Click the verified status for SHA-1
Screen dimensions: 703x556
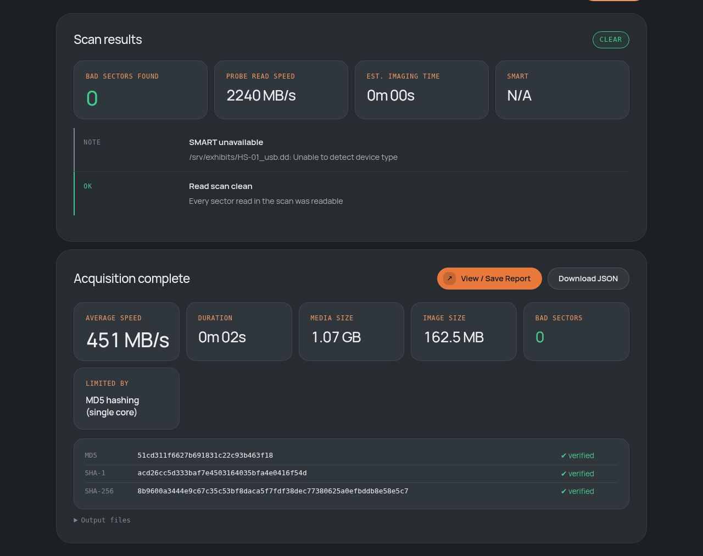click(577, 474)
